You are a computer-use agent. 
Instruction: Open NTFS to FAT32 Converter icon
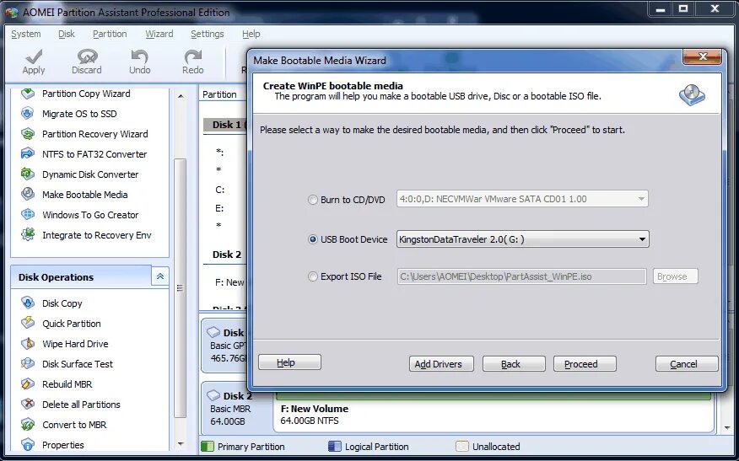[x=28, y=154]
